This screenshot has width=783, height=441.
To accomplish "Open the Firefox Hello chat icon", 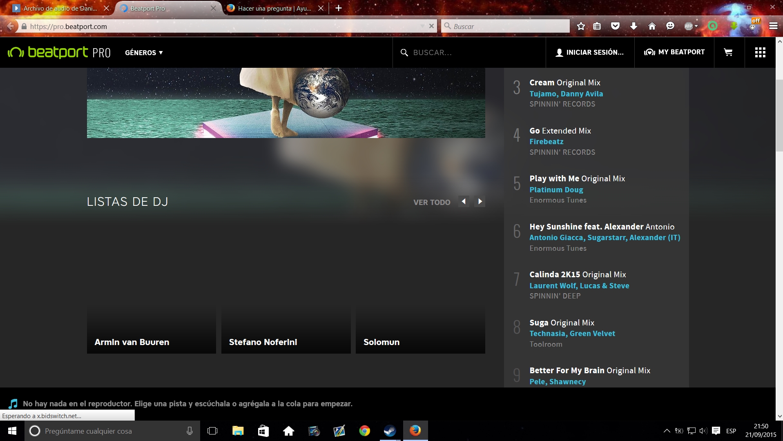I will [670, 26].
